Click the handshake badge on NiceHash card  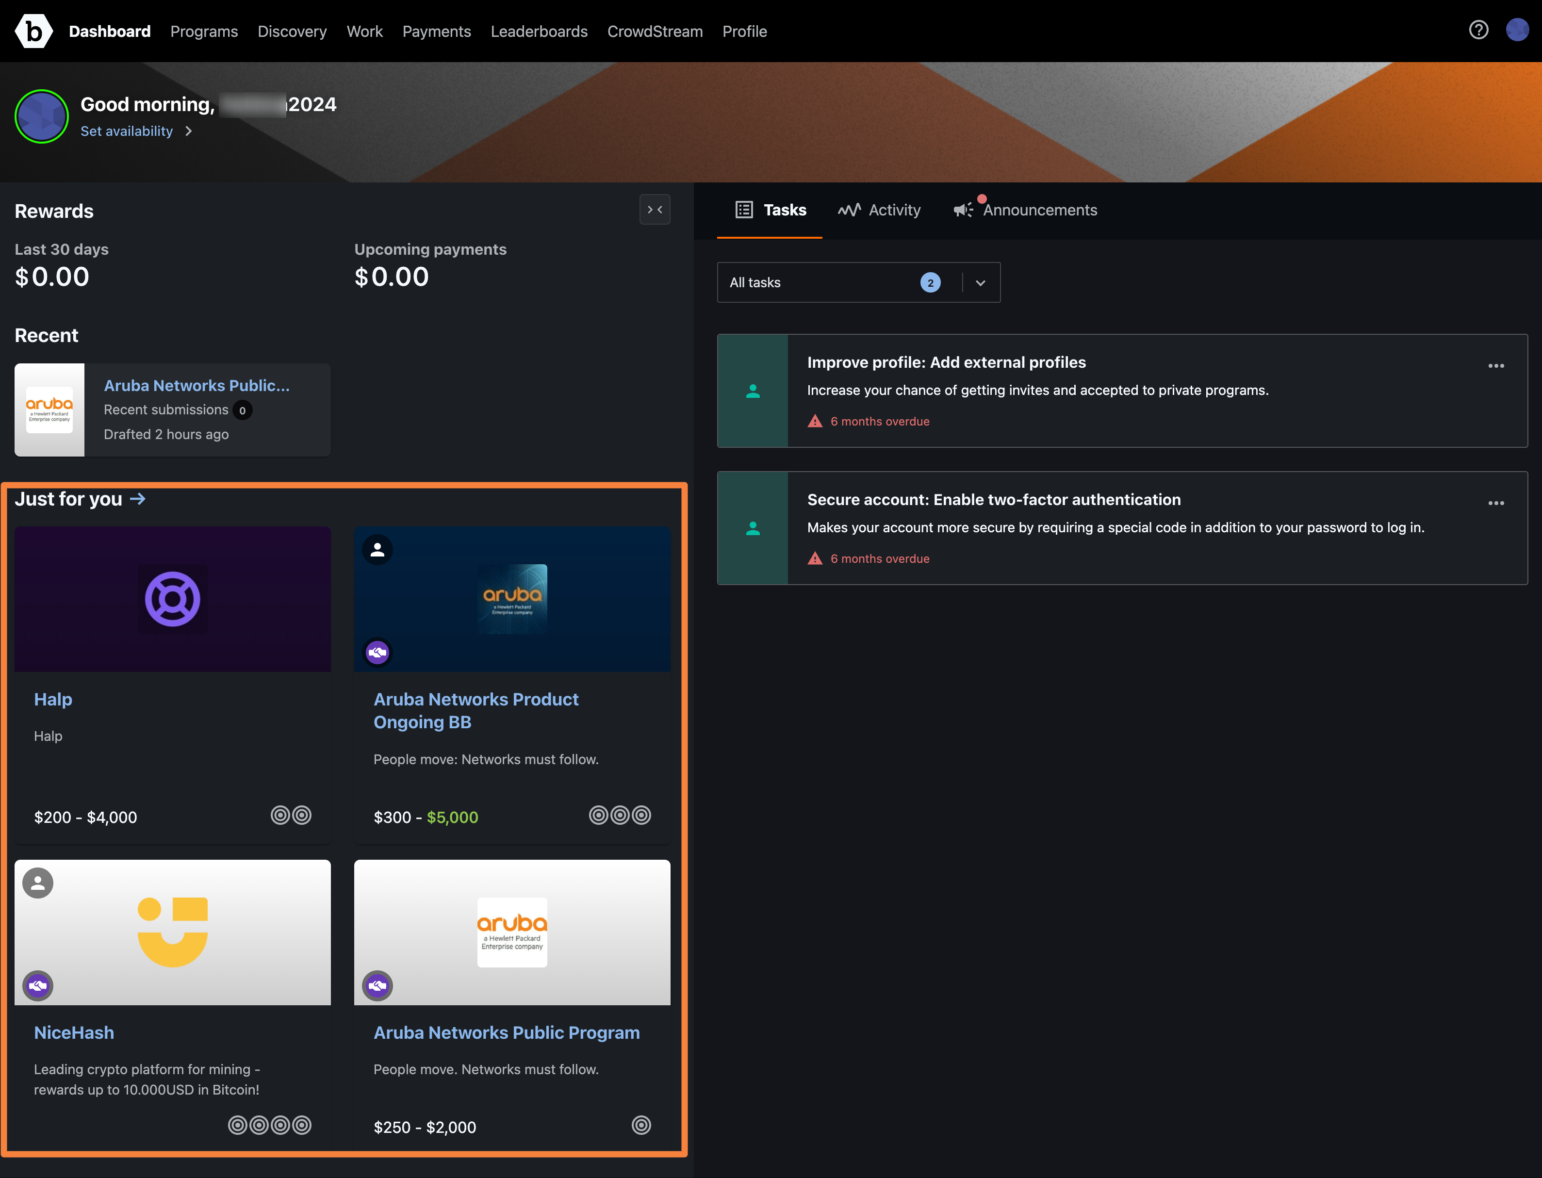[x=38, y=986]
